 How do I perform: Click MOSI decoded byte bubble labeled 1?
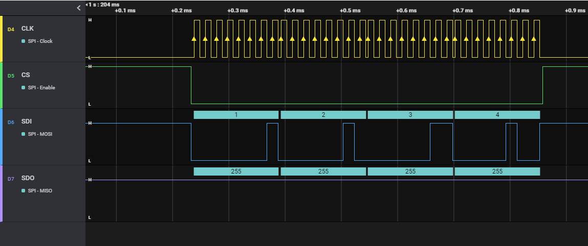(x=236, y=115)
